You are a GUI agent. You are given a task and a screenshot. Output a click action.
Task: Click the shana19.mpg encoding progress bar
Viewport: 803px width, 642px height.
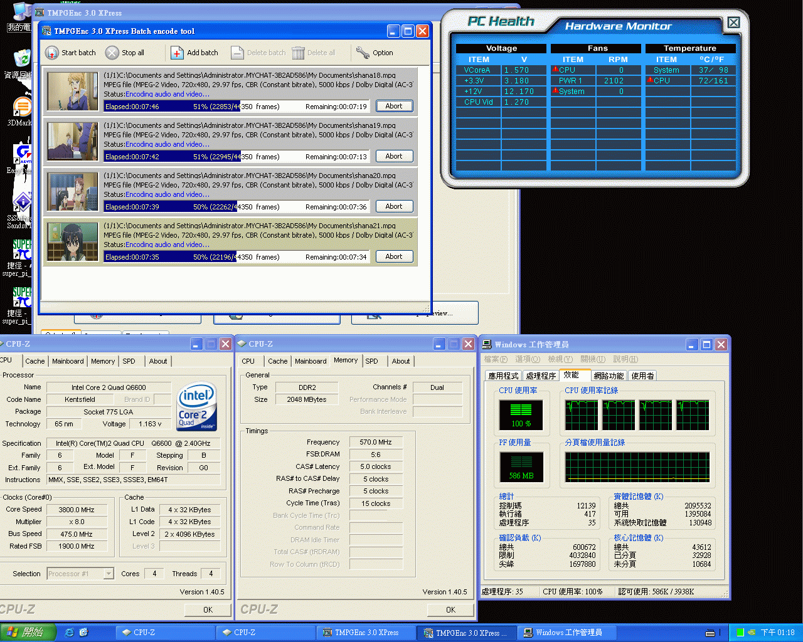(x=236, y=157)
